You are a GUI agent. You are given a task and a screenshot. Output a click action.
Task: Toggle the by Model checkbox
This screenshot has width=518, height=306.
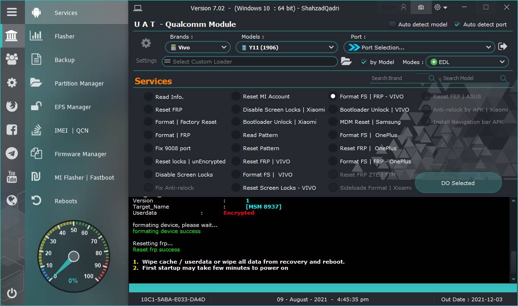(364, 62)
